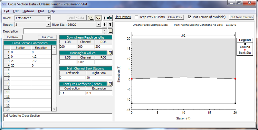Screen dimensions: 258x130
Task: Click the Manning's n Values help icon
Action: [x=110, y=53]
